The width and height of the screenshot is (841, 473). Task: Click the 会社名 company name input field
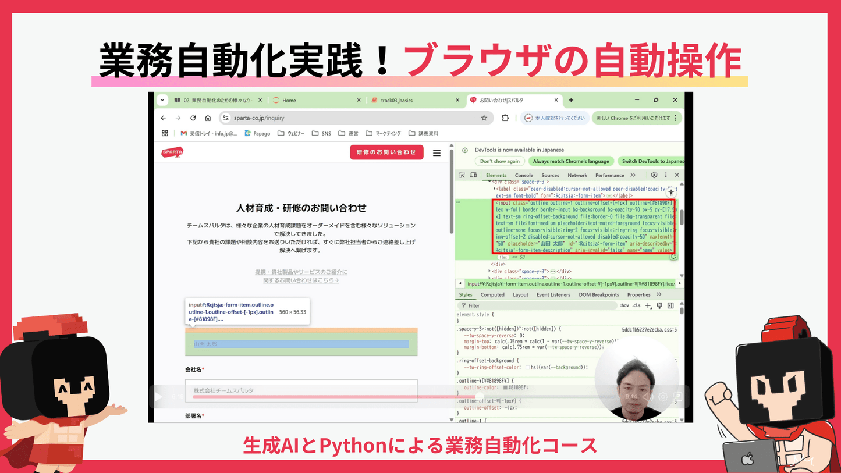pyautogui.click(x=301, y=390)
